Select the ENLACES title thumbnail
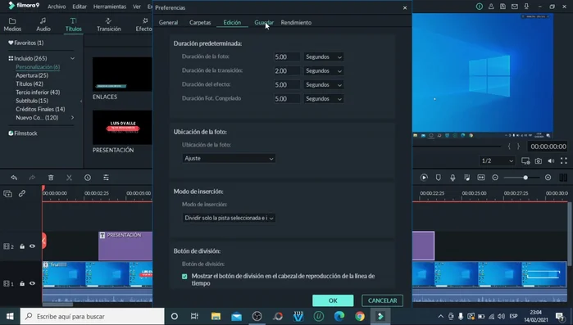Viewport: 573px width, 325px height. (x=122, y=74)
